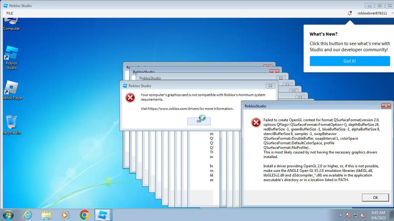The width and height of the screenshot is (394, 221).
Task: Click the Got it! button
Action: click(x=350, y=61)
